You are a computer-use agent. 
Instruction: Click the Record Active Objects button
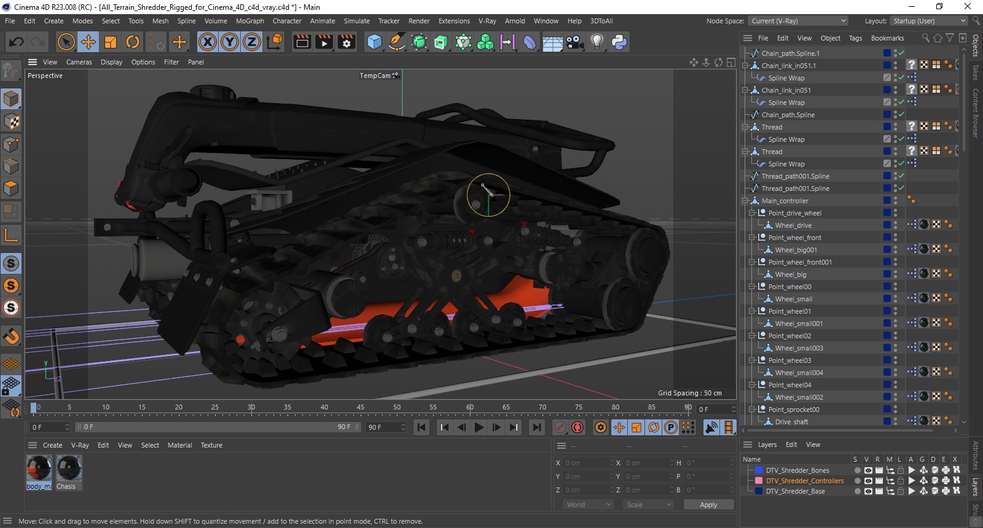tap(560, 427)
